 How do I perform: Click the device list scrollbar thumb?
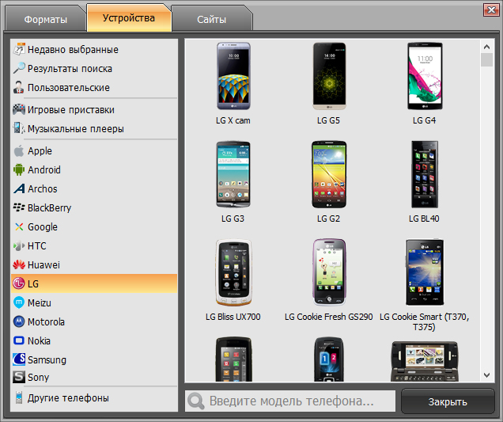486,59
